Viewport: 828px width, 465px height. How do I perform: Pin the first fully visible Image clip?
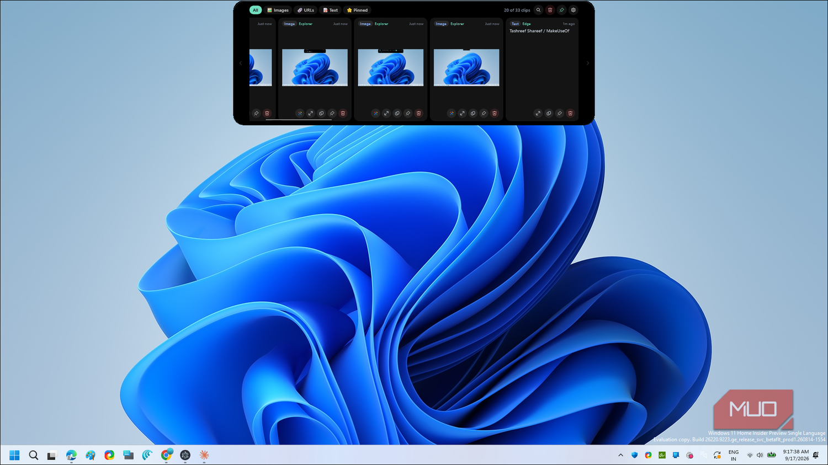coord(332,113)
